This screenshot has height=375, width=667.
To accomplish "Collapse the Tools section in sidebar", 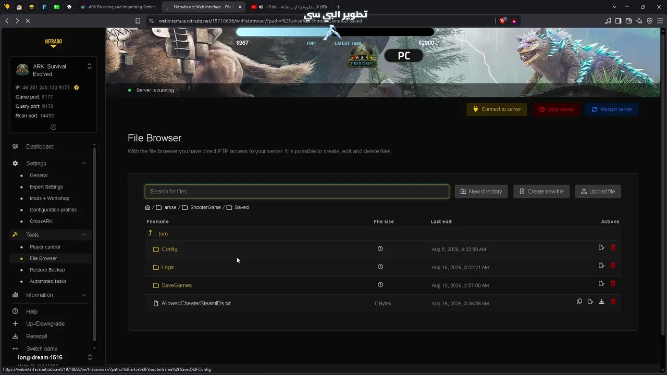I will [x=84, y=235].
